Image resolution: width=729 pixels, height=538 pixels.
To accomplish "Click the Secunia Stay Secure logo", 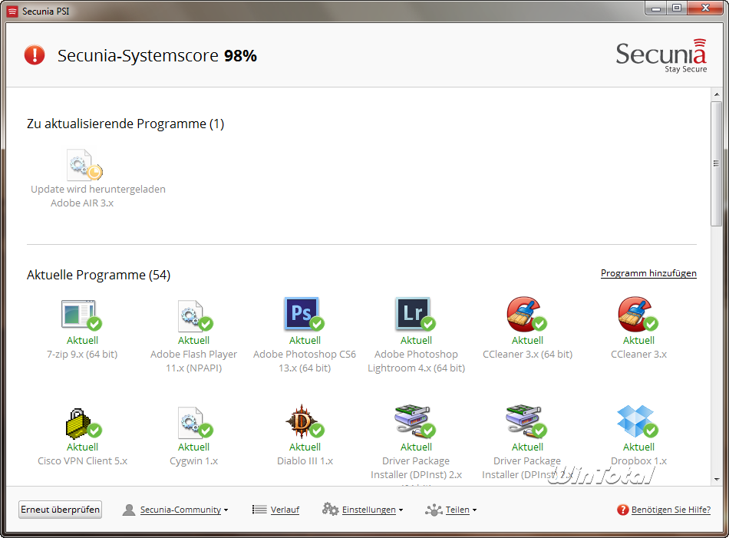I will click(661, 56).
